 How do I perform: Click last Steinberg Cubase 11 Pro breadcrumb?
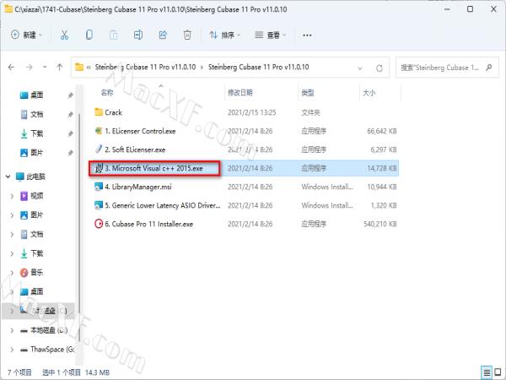(x=259, y=68)
